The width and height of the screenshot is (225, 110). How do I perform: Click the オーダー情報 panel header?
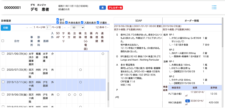[192, 21]
